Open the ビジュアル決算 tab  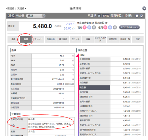[100, 39]
